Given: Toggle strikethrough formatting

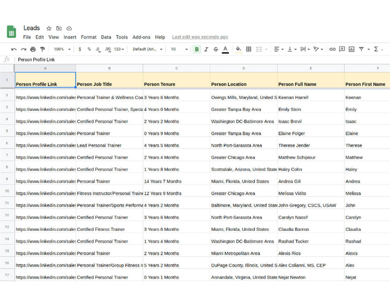Looking at the screenshot, I should pyautogui.click(x=216, y=49).
